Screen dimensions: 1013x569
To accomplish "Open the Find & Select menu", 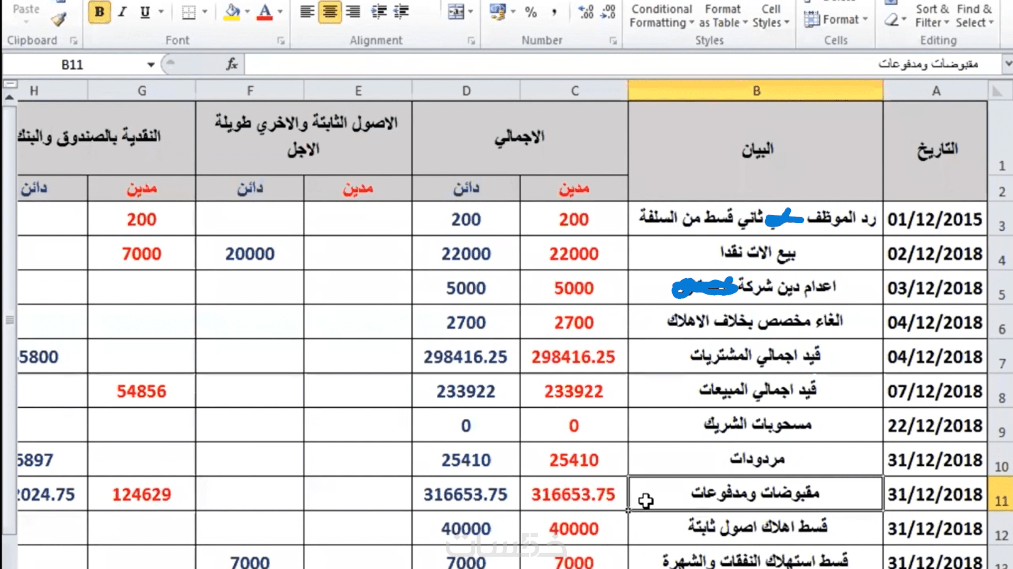I will (974, 16).
